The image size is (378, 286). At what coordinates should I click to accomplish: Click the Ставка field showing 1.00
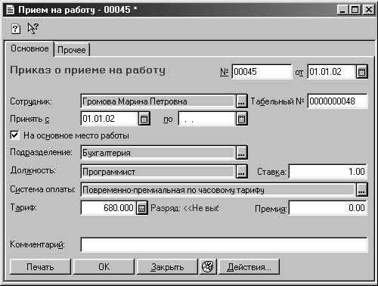(x=328, y=172)
